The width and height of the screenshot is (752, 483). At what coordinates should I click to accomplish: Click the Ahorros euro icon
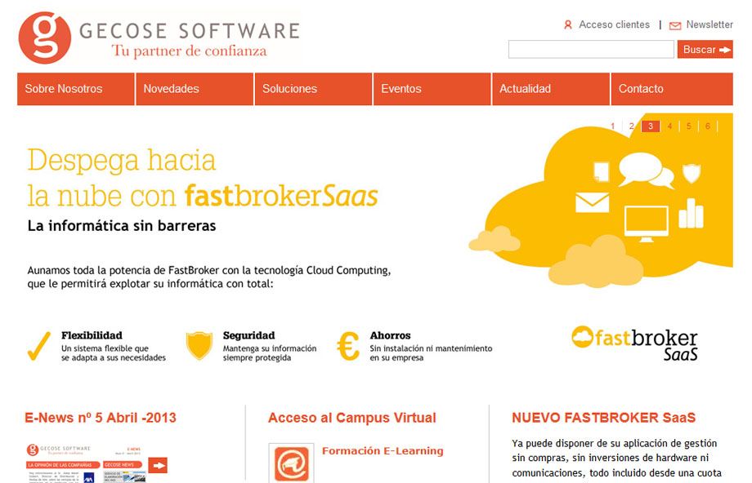[348, 346]
